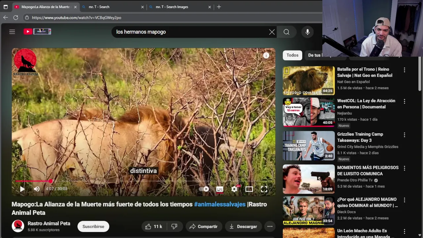Switch to theater mode

(249, 189)
